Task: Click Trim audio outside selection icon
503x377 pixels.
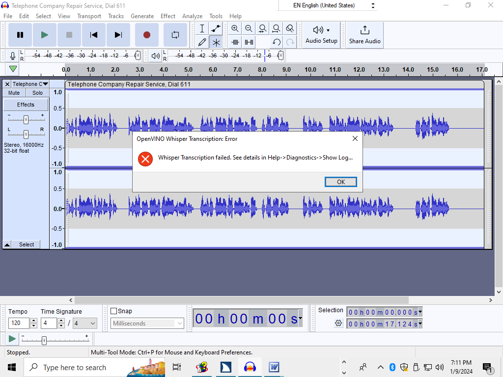Action: click(235, 42)
